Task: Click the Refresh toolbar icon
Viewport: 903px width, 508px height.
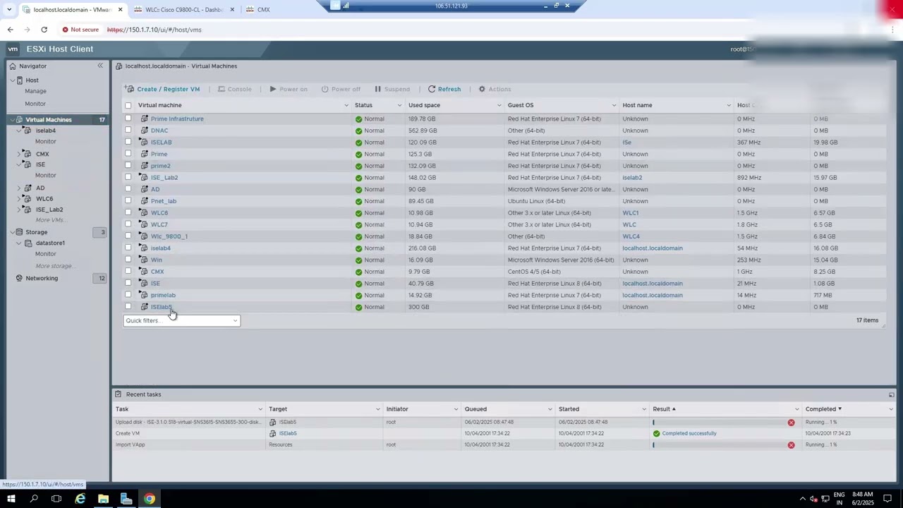Action: coord(432,89)
